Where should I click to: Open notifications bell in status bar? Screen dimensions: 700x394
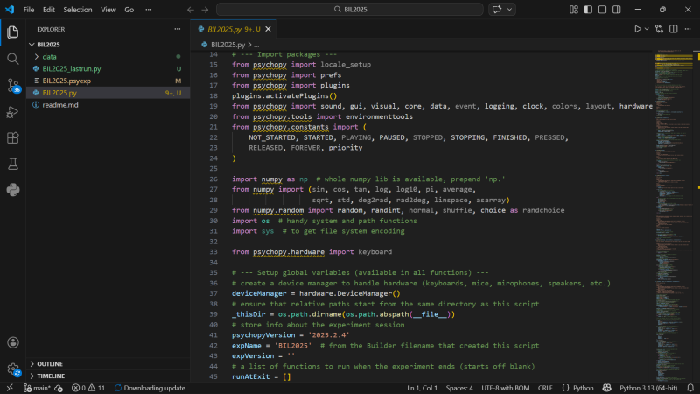click(690, 388)
